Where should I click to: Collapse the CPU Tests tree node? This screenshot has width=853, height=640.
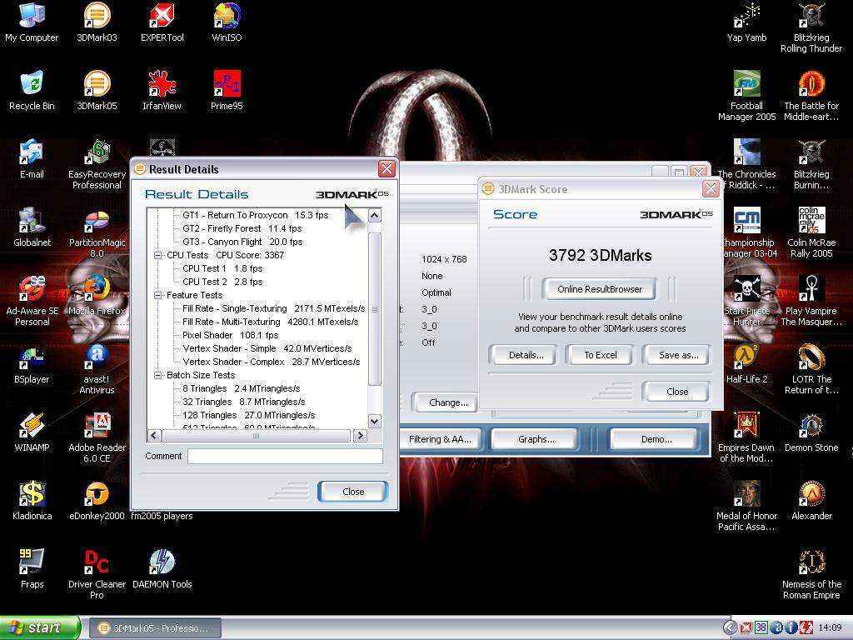[x=158, y=255]
